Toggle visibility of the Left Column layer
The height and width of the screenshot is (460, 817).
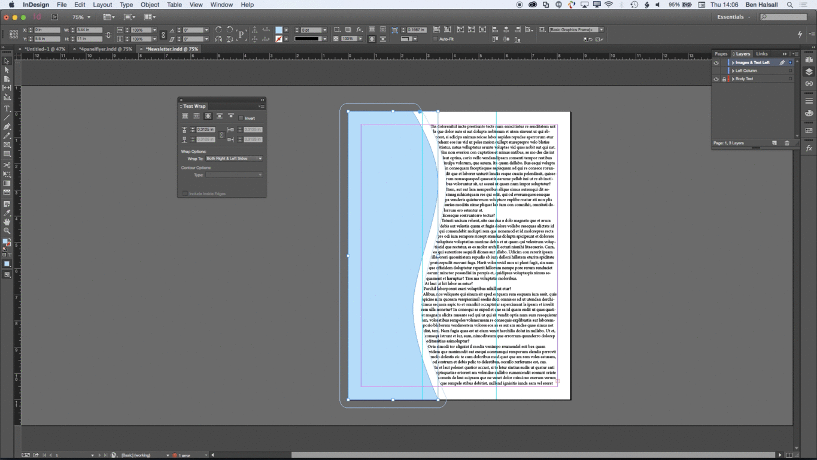(716, 70)
